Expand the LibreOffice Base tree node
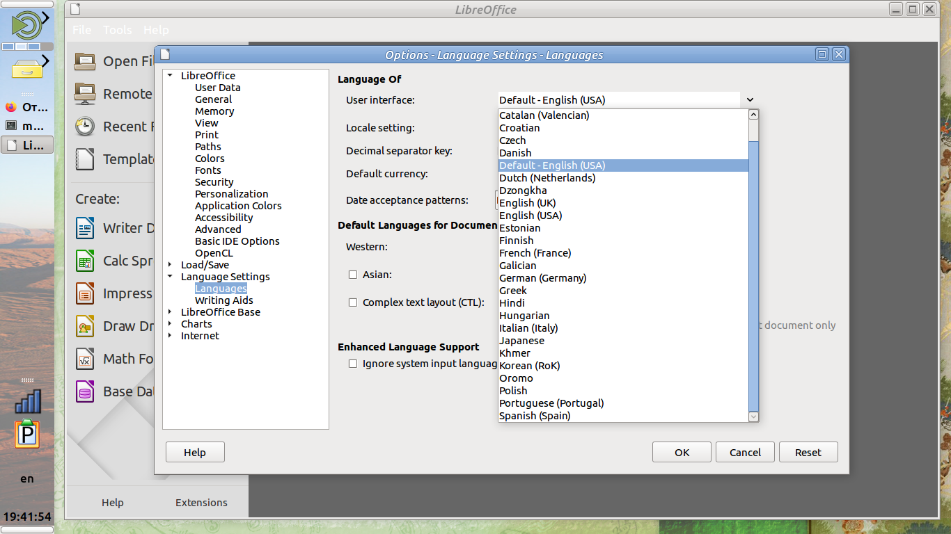This screenshot has width=951, height=534. tap(171, 312)
